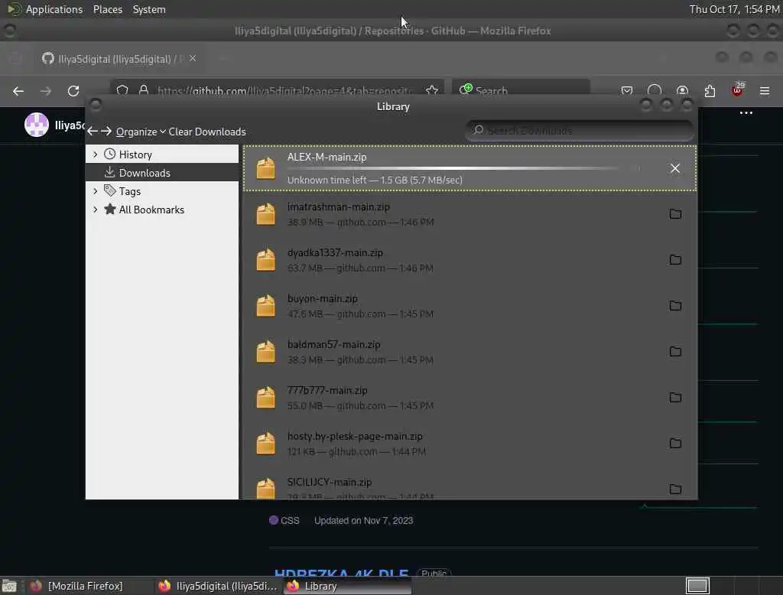Viewport: 783px width, 595px height.
Task: Open the Firefox hamburger application menu
Action: click(764, 91)
